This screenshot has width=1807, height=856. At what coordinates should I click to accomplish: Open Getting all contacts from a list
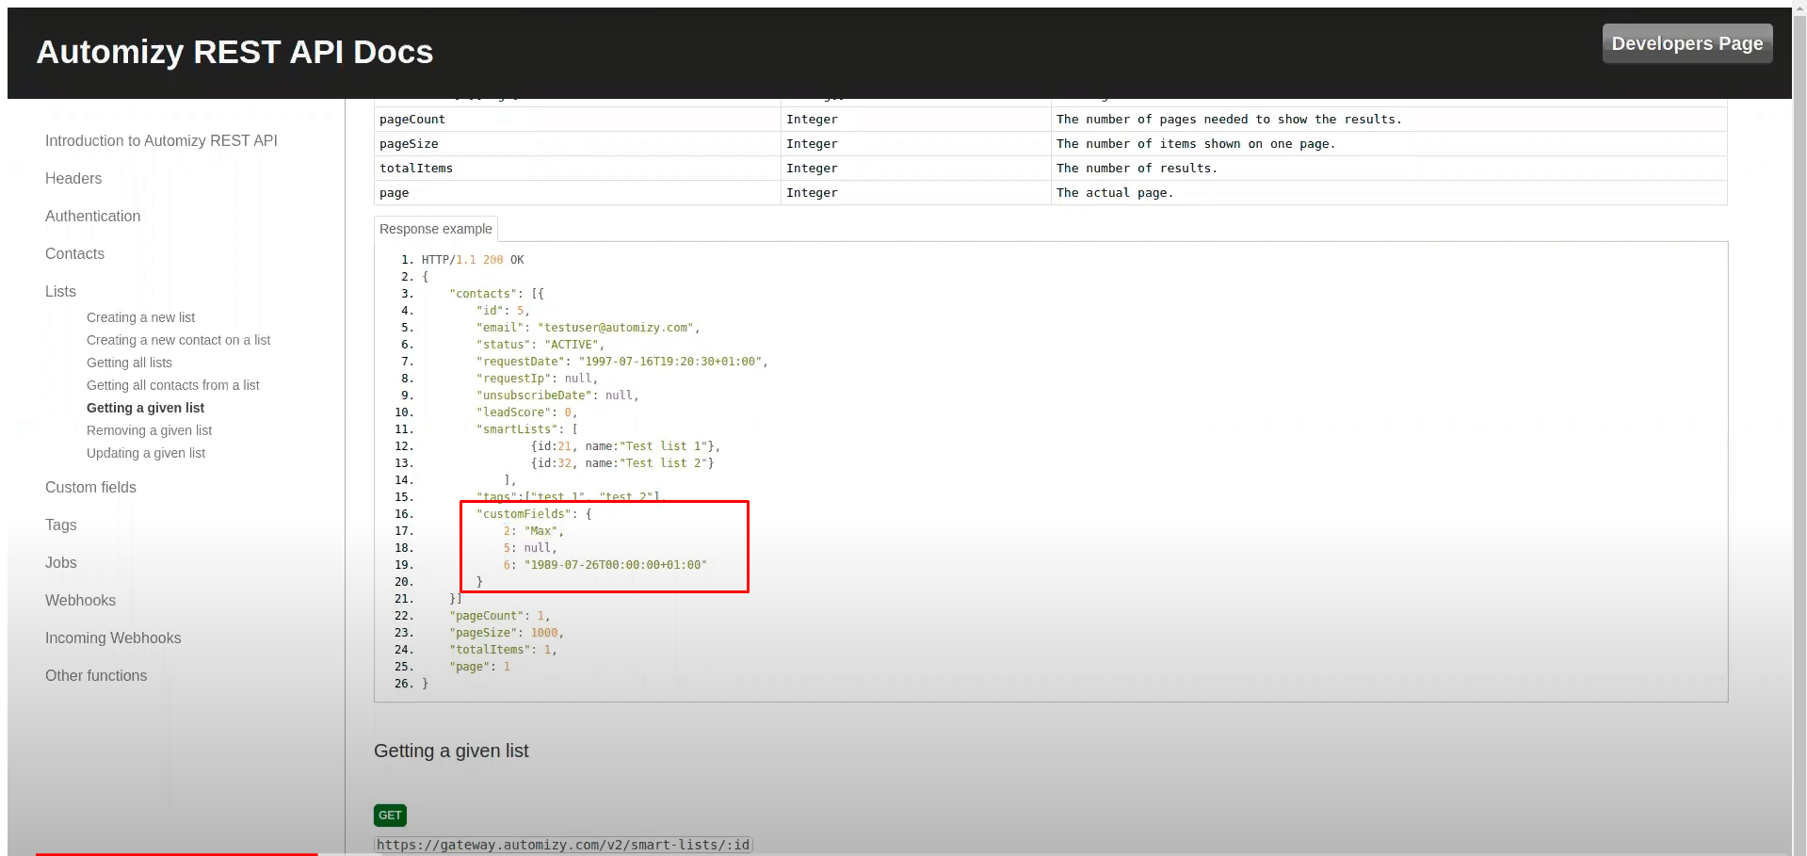[x=172, y=385]
